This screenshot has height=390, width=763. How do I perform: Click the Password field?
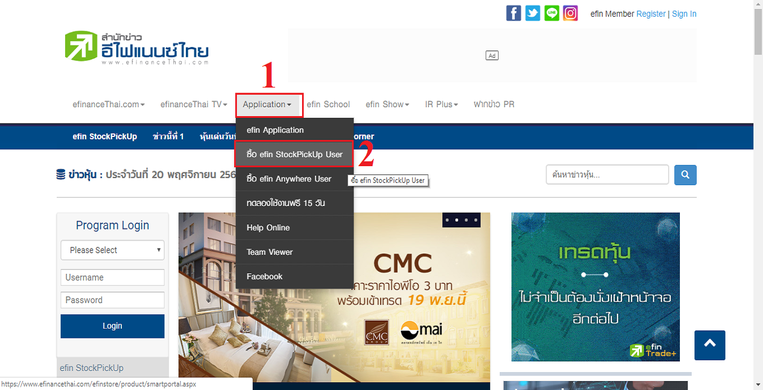coord(112,300)
